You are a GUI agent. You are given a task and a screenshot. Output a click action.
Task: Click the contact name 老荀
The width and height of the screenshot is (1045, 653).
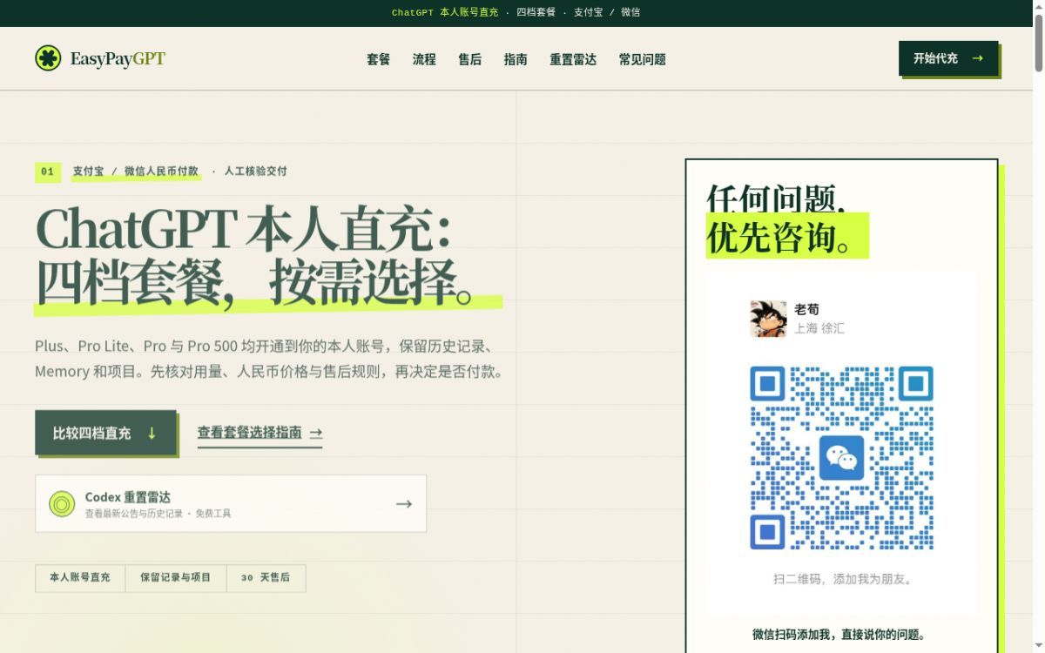tap(806, 309)
